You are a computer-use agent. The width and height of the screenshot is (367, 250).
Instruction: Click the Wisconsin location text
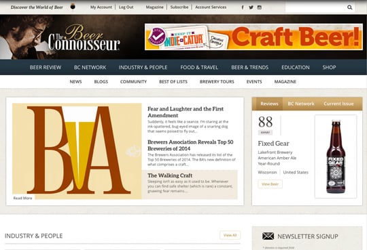coord(267,172)
